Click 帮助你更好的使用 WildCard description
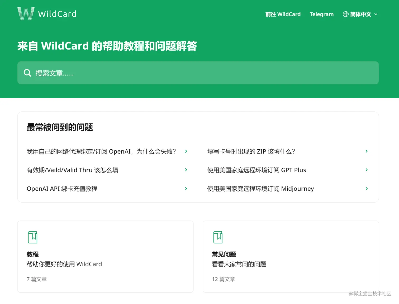 [x=64, y=264]
